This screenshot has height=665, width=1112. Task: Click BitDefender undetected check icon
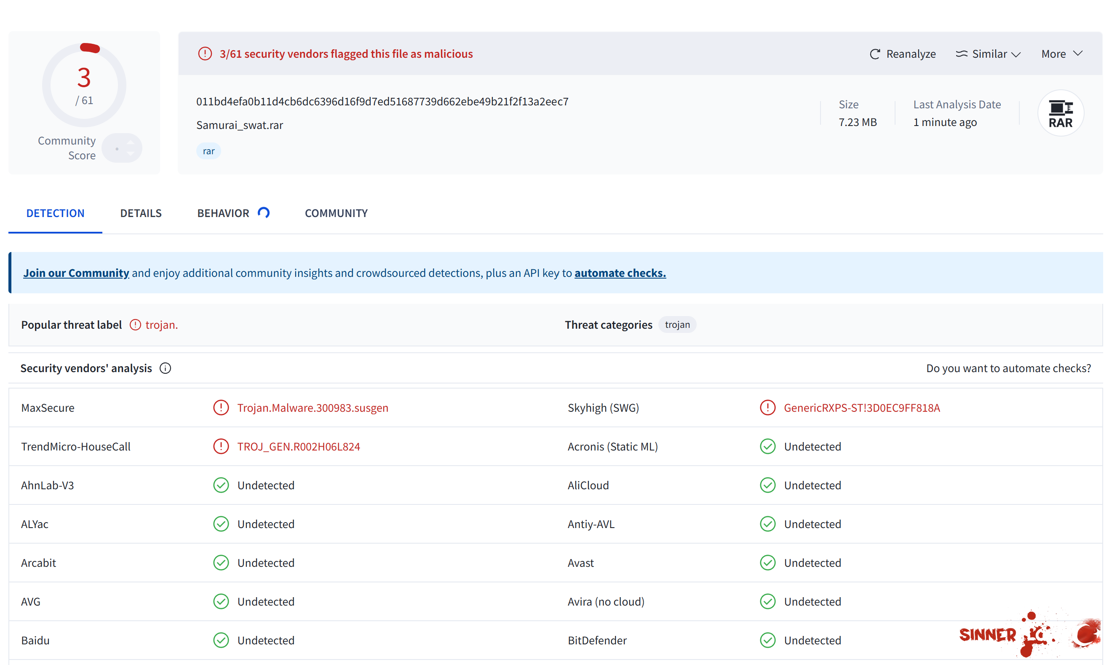tap(767, 640)
